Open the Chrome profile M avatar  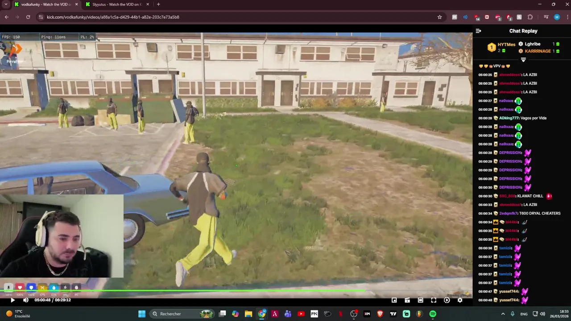tap(557, 17)
